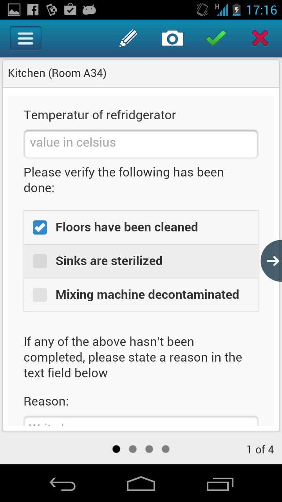Enter refrigerator temperature in celsius field
Image resolution: width=282 pixels, height=502 pixels.
point(141,144)
